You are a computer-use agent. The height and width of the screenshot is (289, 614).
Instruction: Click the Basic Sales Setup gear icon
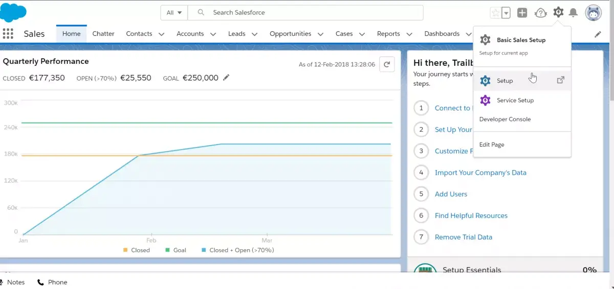(x=486, y=40)
